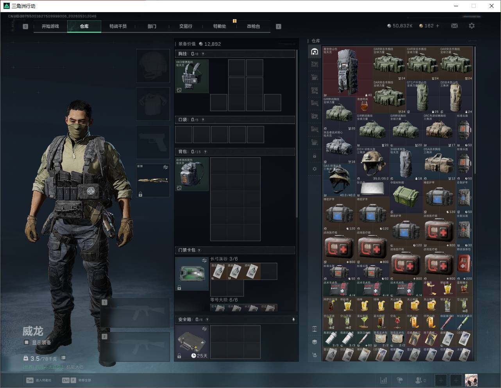Click the stash stack layers icon
Image resolution: width=501 pixels, height=388 pixels.
coord(315,342)
